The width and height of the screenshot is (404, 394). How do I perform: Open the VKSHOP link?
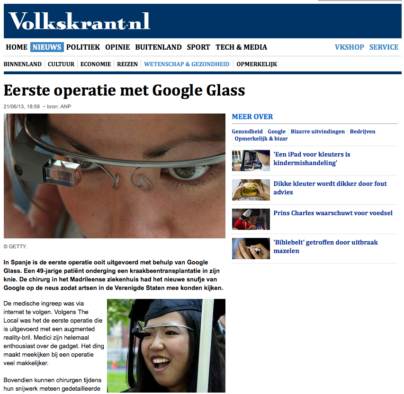(350, 47)
